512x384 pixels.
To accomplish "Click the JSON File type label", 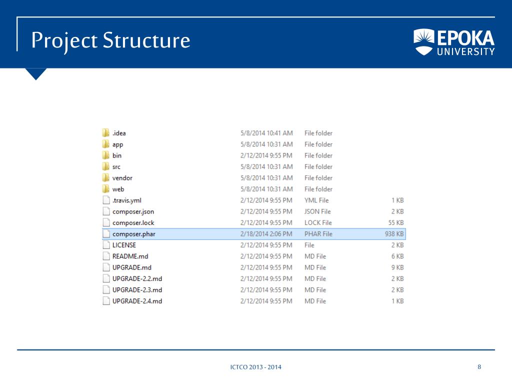I will 317,211.
